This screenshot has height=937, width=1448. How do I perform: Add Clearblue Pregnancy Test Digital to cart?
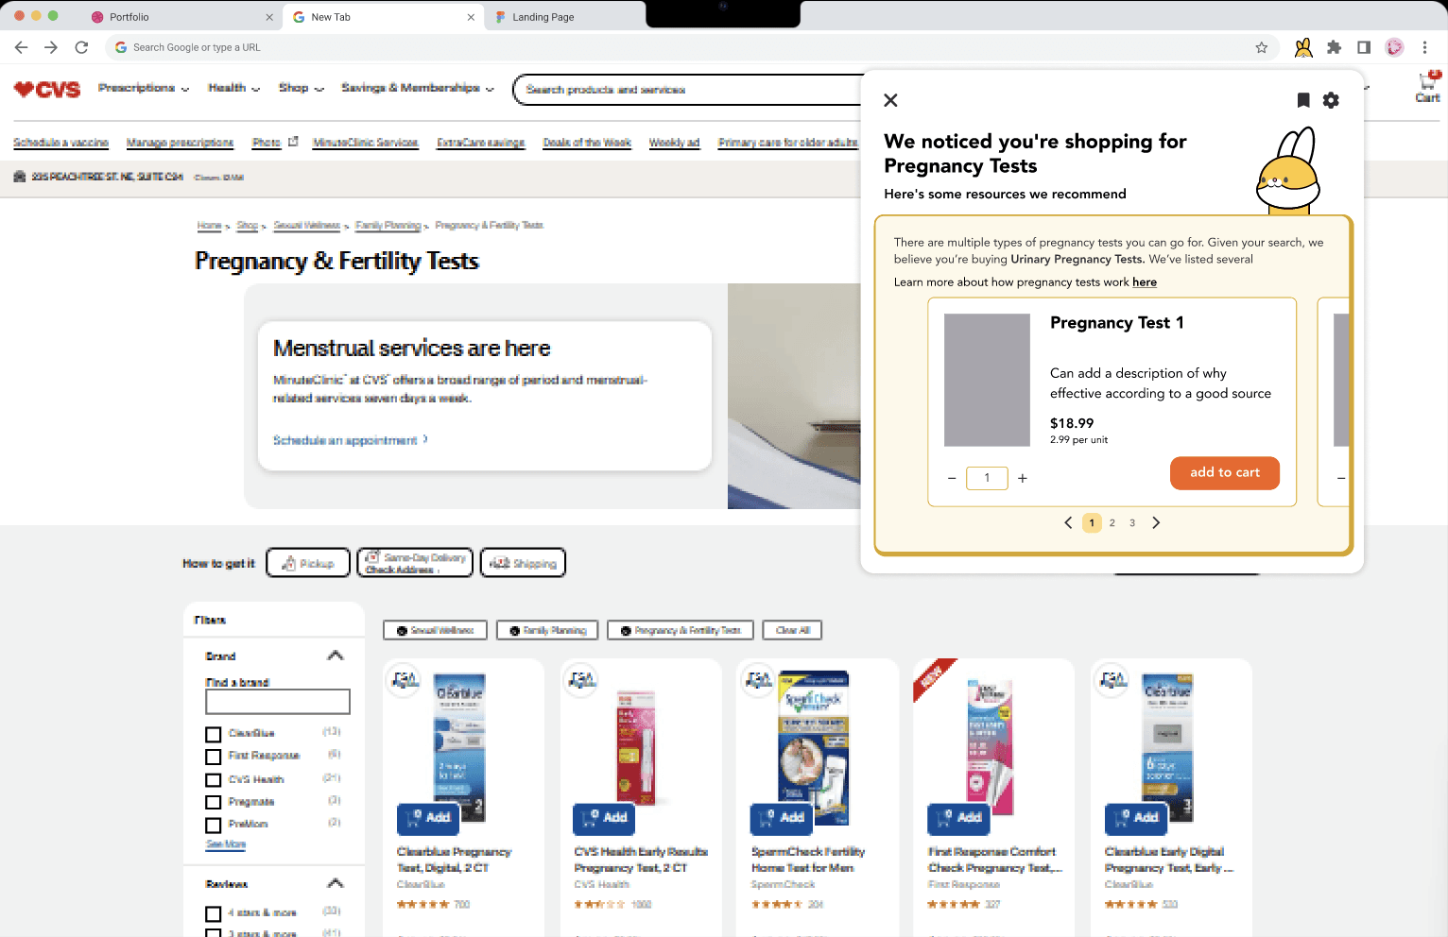428,817
